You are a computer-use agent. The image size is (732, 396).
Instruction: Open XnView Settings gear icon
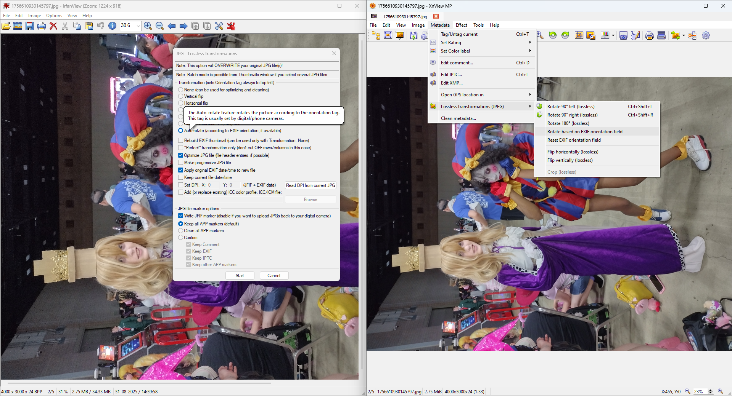pos(706,35)
